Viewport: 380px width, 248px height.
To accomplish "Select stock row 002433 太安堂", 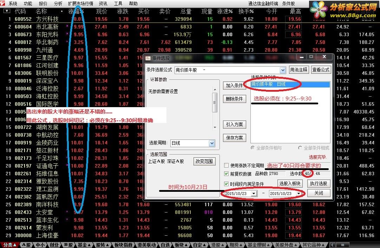I will coord(190,212).
